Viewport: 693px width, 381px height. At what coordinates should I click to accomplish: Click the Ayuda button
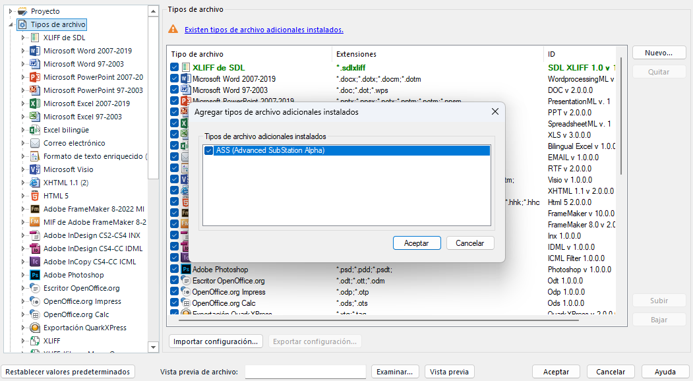[665, 372]
